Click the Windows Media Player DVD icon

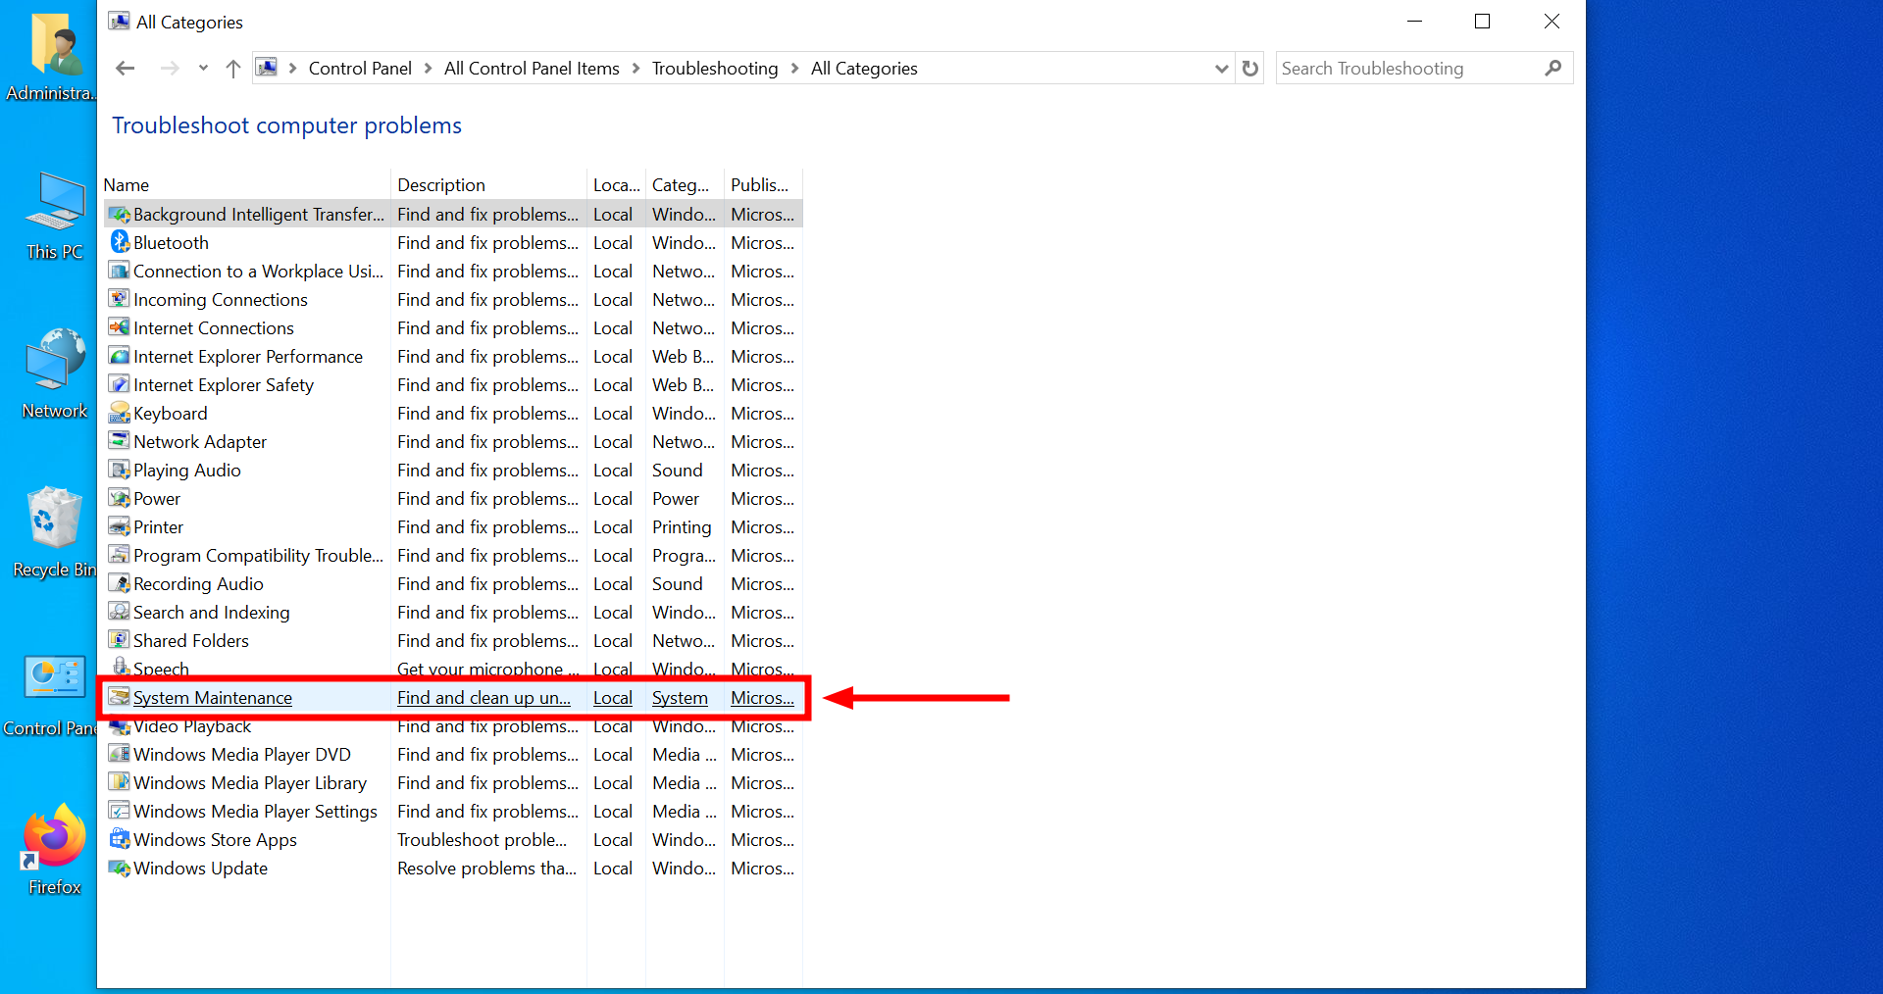120,754
